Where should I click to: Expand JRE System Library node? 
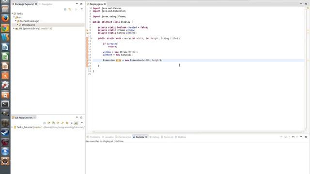14,29
